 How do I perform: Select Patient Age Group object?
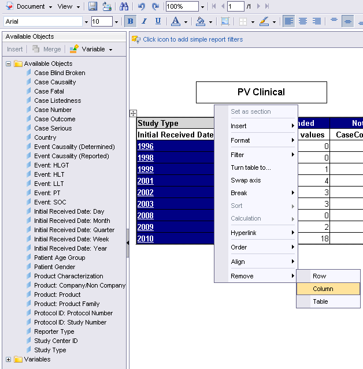(x=60, y=258)
